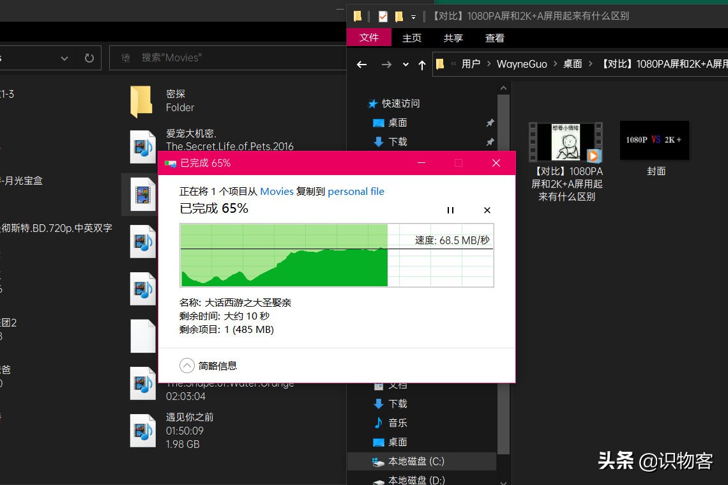Click the copy speed progress graph
Image resolution: width=728 pixels, height=485 pixels.
click(x=337, y=255)
